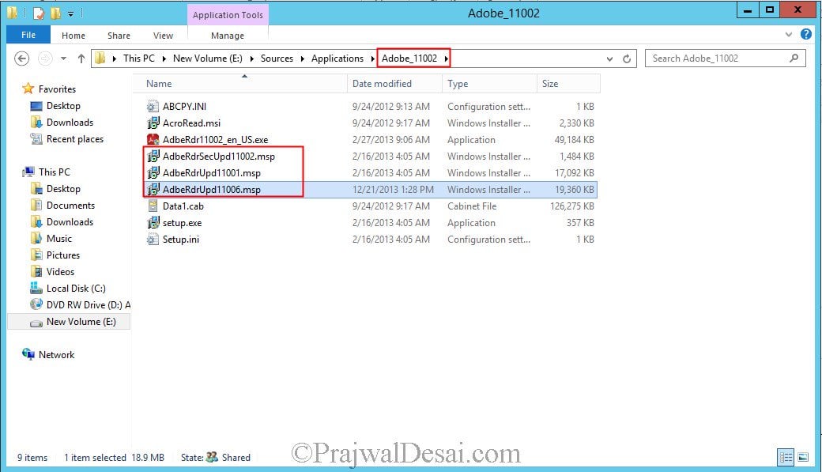Screen dimensions: 822x472
Task: Expand the ribbon with the chevron
Action: click(789, 35)
